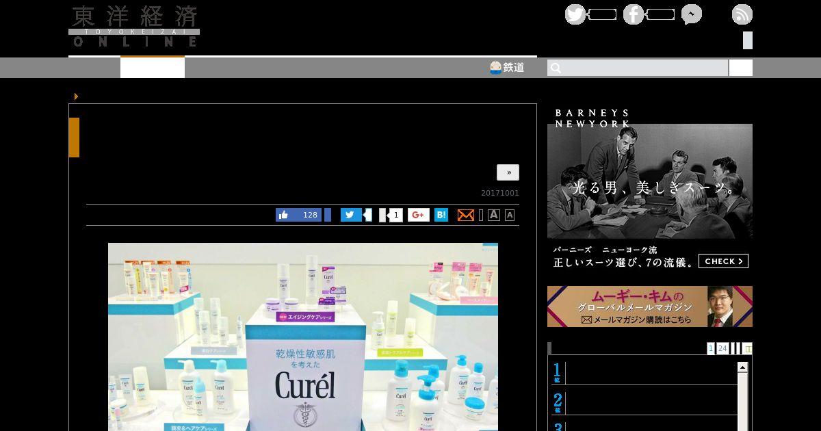Share the article on Google Plus
Viewport: 821px width, 431px height.
click(x=419, y=215)
